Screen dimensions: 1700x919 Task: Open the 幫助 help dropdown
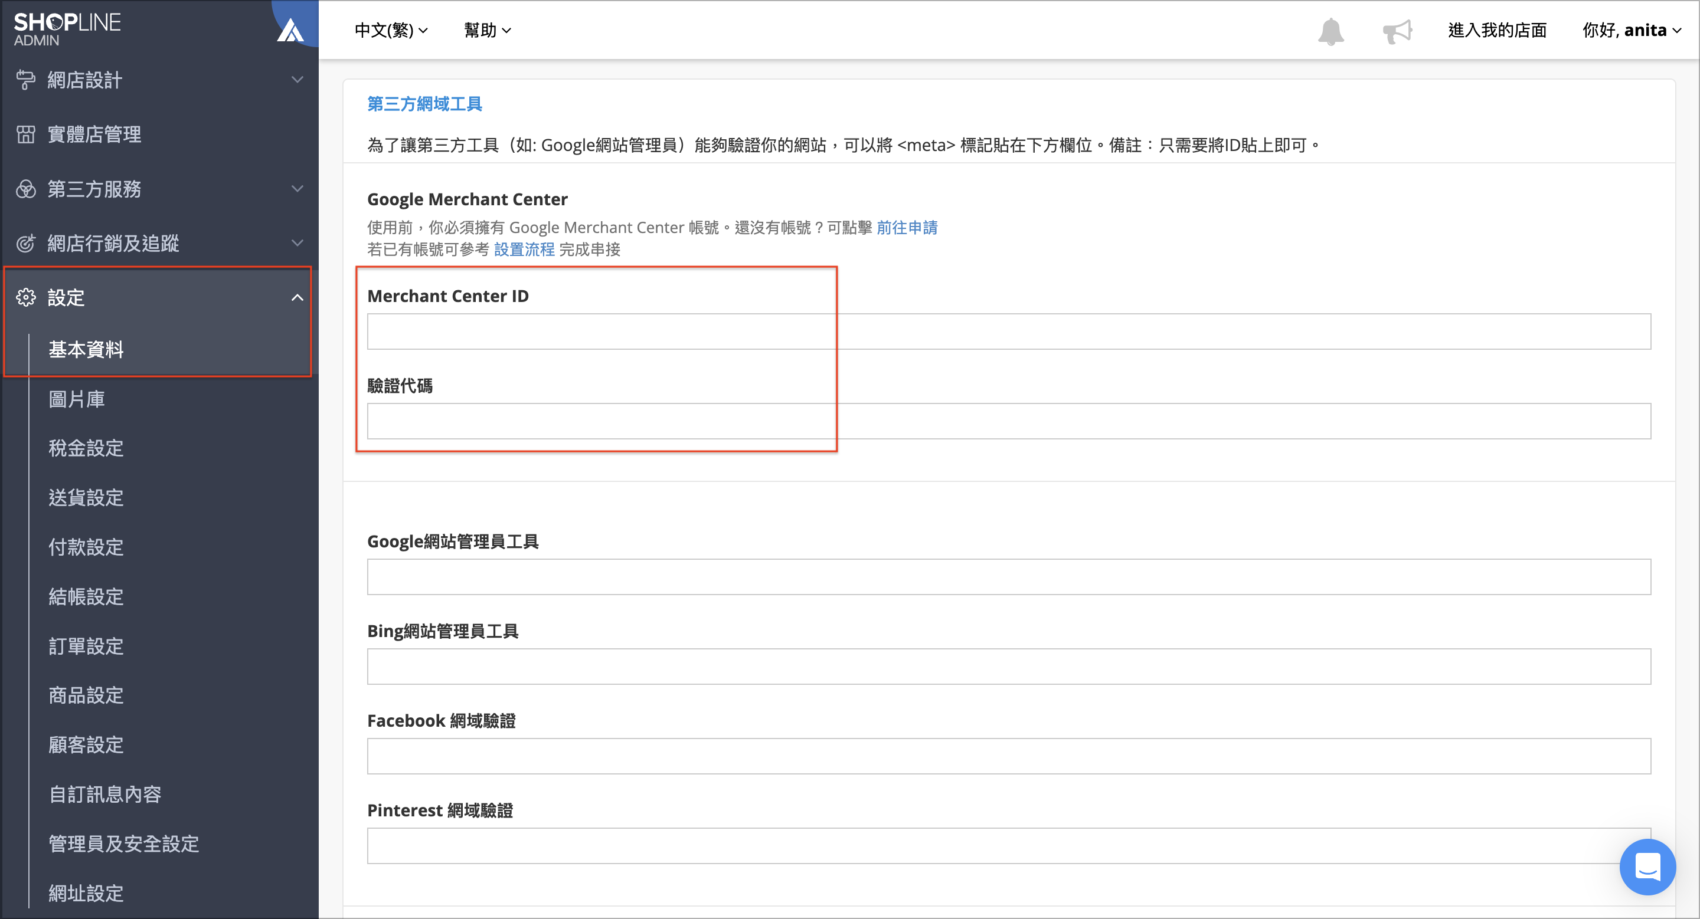coord(487,30)
